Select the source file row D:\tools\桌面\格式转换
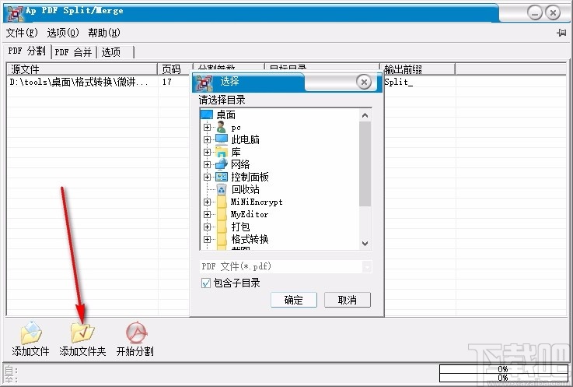573x387 pixels. (79, 82)
